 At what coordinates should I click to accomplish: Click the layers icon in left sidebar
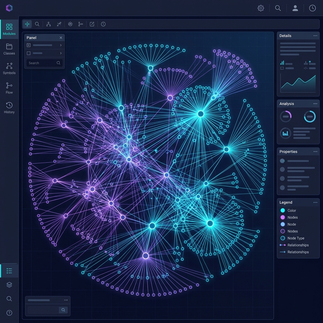point(9,285)
